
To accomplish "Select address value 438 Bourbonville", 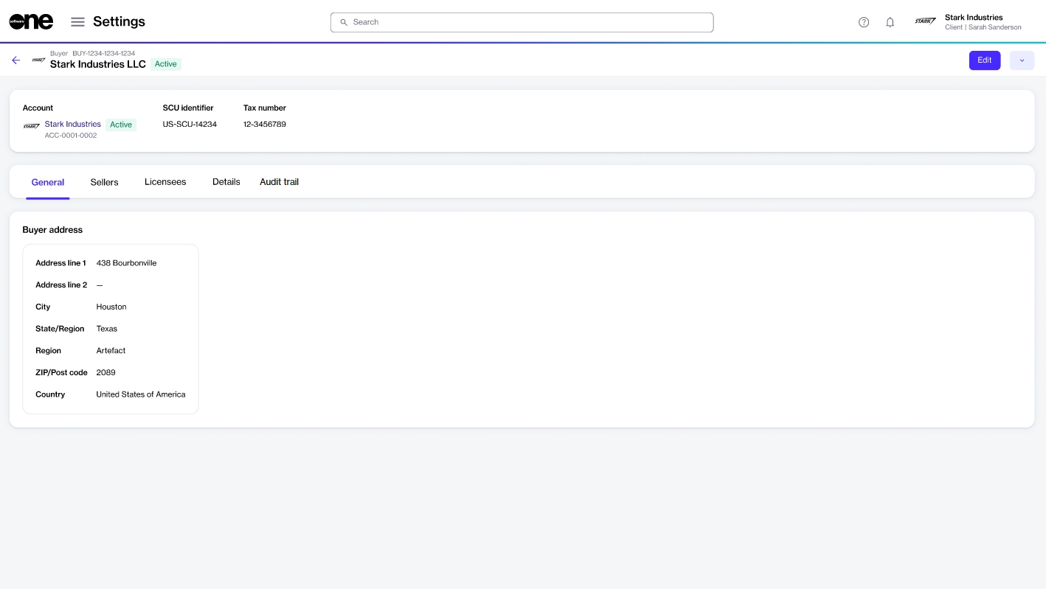I will pos(126,263).
